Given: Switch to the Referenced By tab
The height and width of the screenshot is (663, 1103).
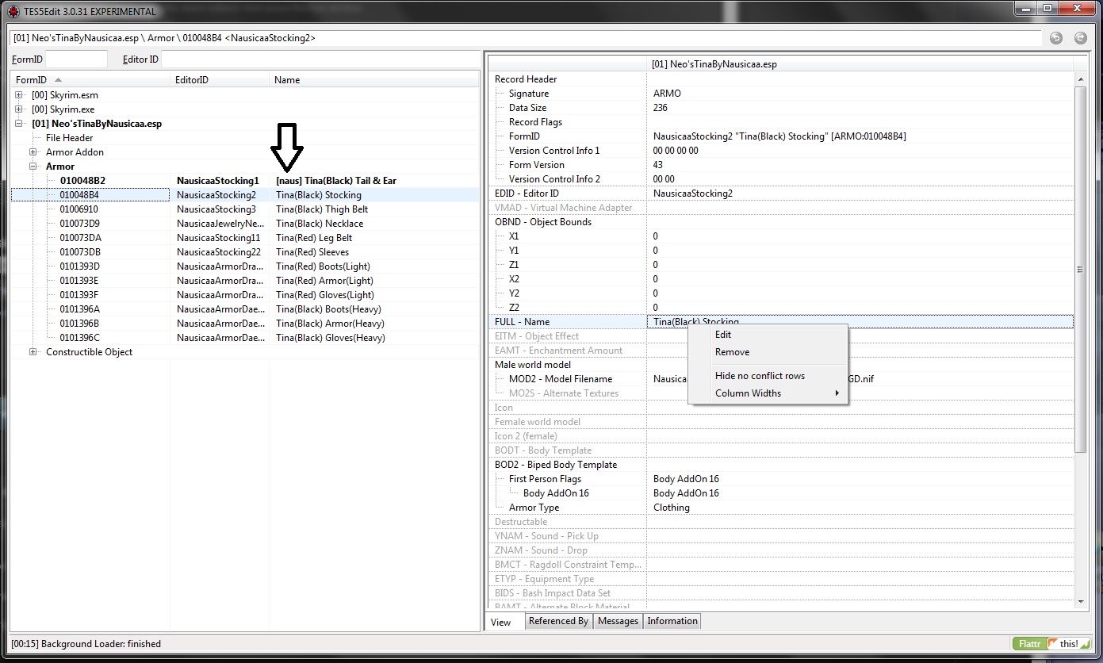Looking at the screenshot, I should pos(558,621).
